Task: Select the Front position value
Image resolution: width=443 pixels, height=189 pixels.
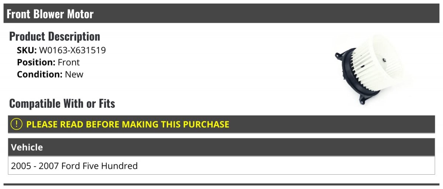Action: coord(69,63)
